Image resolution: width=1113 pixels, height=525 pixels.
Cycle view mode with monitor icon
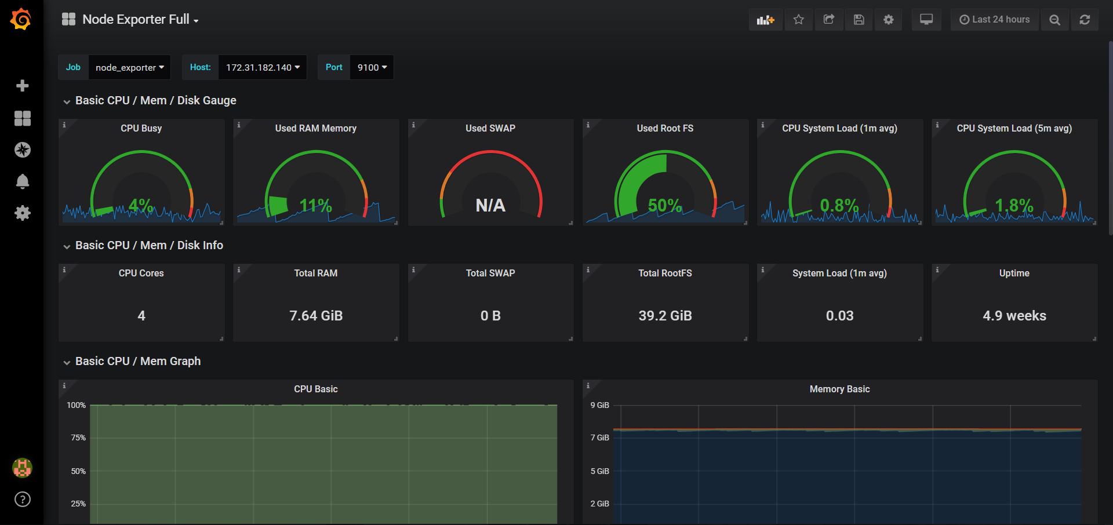pyautogui.click(x=926, y=20)
